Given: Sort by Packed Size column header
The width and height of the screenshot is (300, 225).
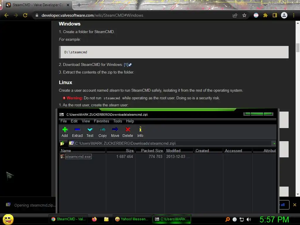Looking at the screenshot, I should point(150,151).
